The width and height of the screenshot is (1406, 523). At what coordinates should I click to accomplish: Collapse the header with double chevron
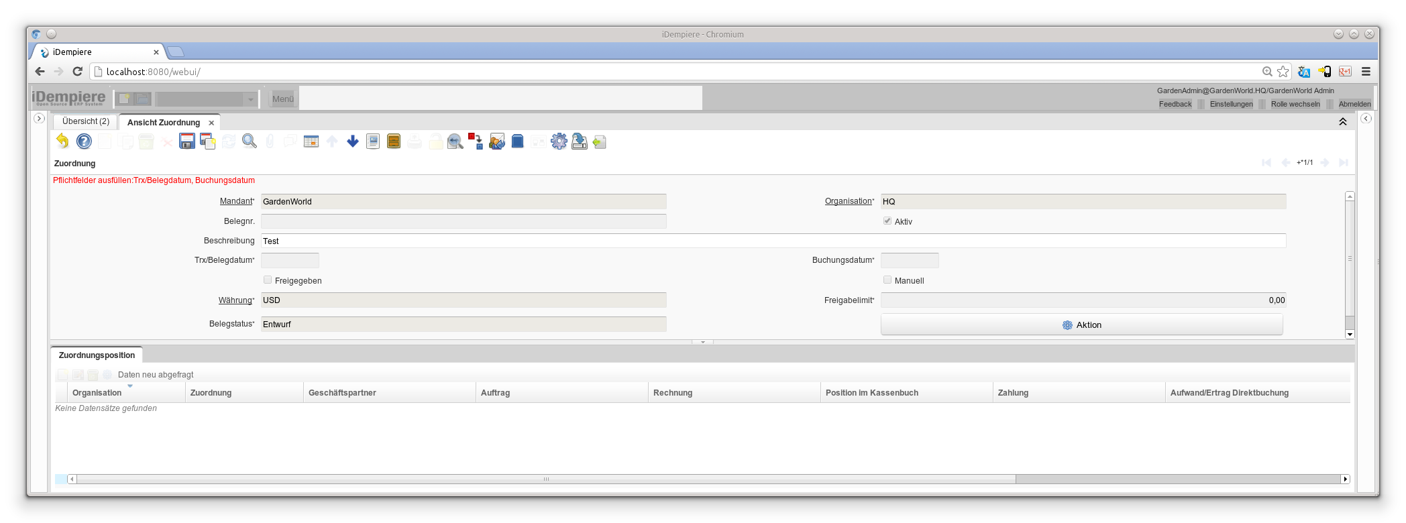tap(1343, 121)
